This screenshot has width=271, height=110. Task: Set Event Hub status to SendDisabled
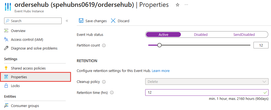tap(244, 34)
